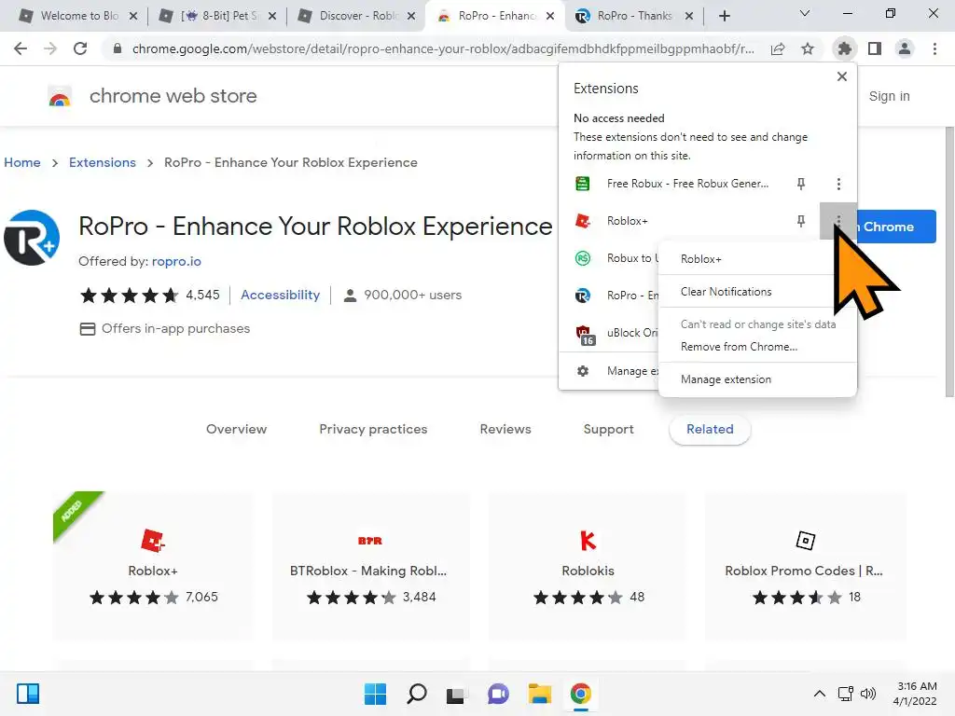Image resolution: width=955 pixels, height=716 pixels.
Task: Click the chrome web store logo
Action: [x=60, y=96]
